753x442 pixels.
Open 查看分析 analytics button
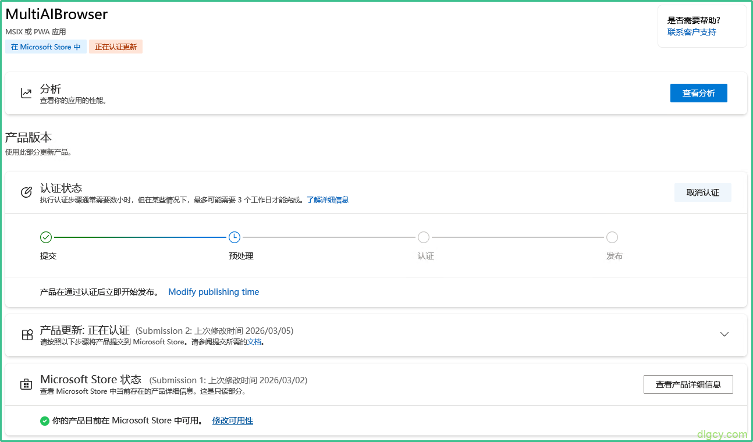[x=698, y=93]
